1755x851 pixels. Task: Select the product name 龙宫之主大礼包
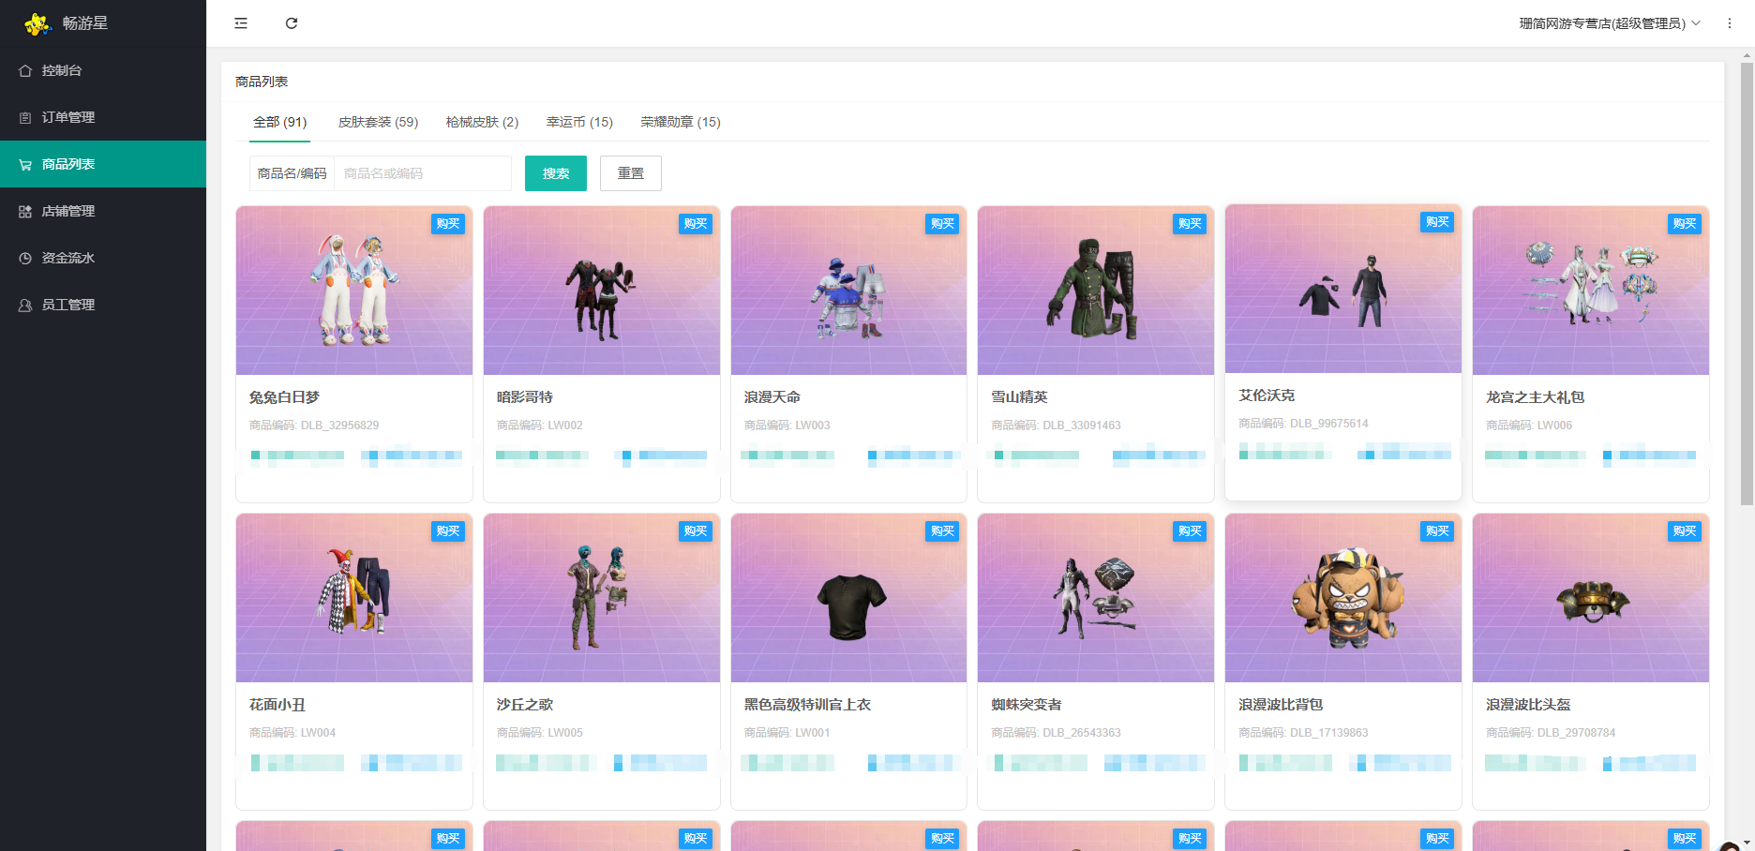pyautogui.click(x=1535, y=397)
